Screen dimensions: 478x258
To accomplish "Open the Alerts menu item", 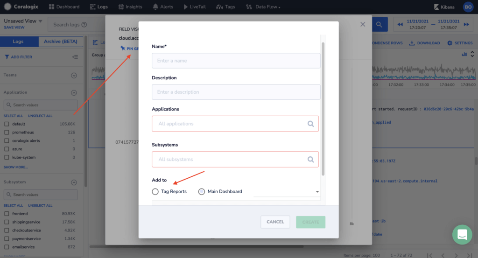I will 163,7.
